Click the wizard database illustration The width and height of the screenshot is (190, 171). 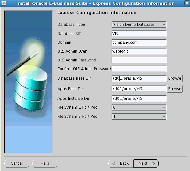click(x=28, y=82)
